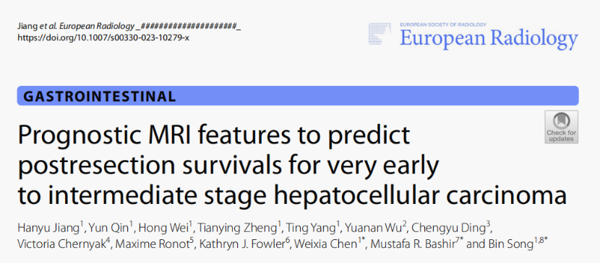
Task: Select the GASTROINTESTINAL section banner
Action: tap(298, 96)
